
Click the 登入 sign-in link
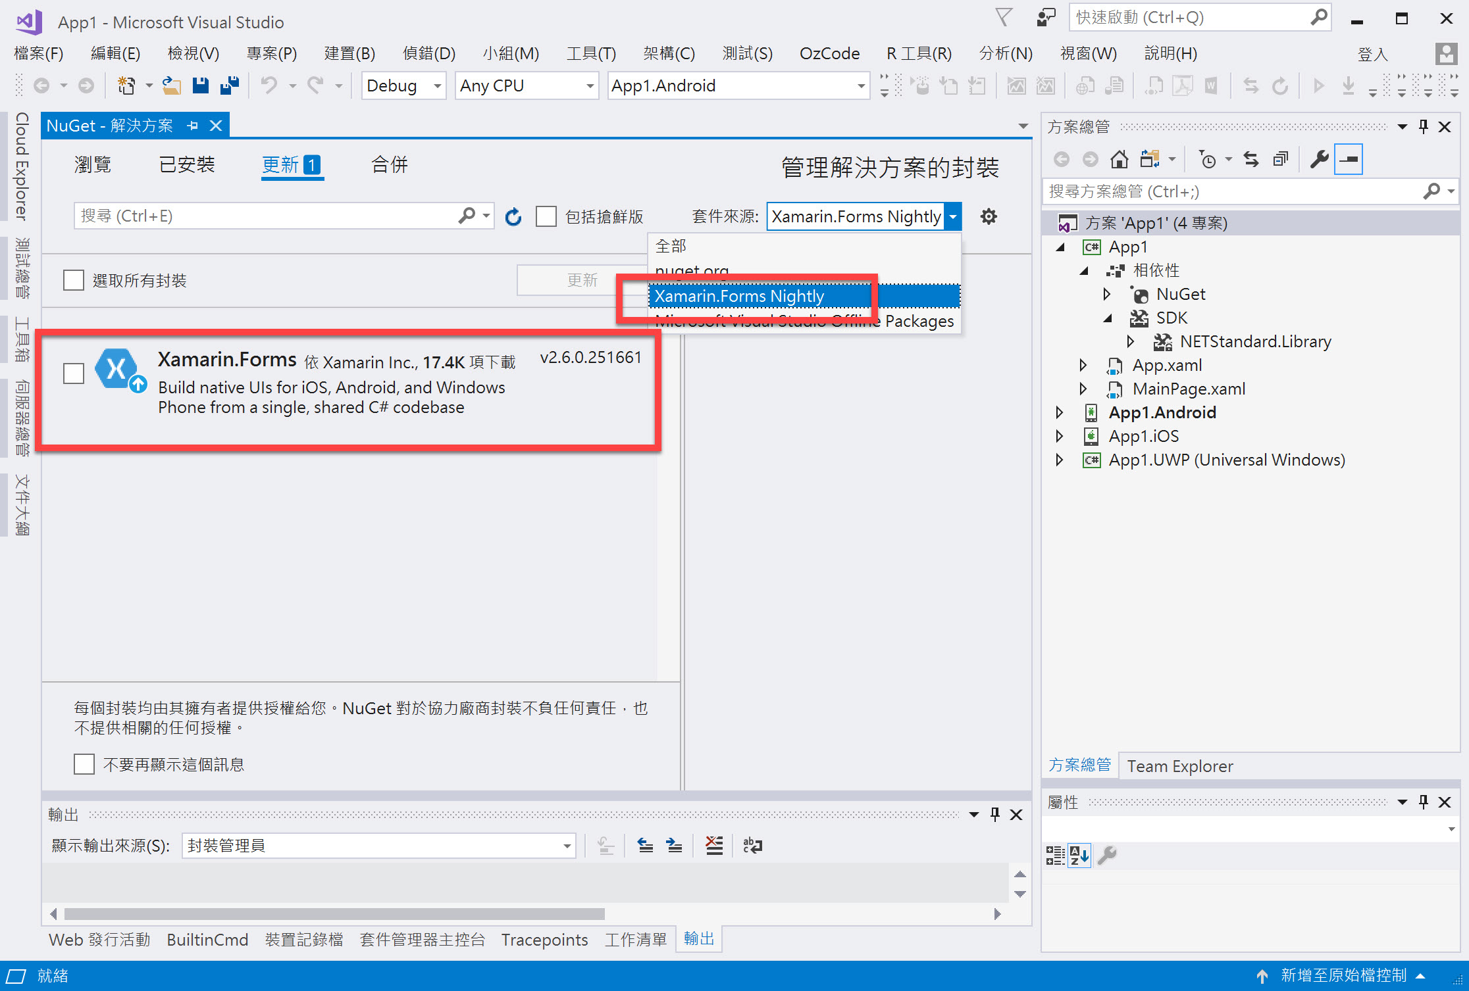tap(1373, 54)
